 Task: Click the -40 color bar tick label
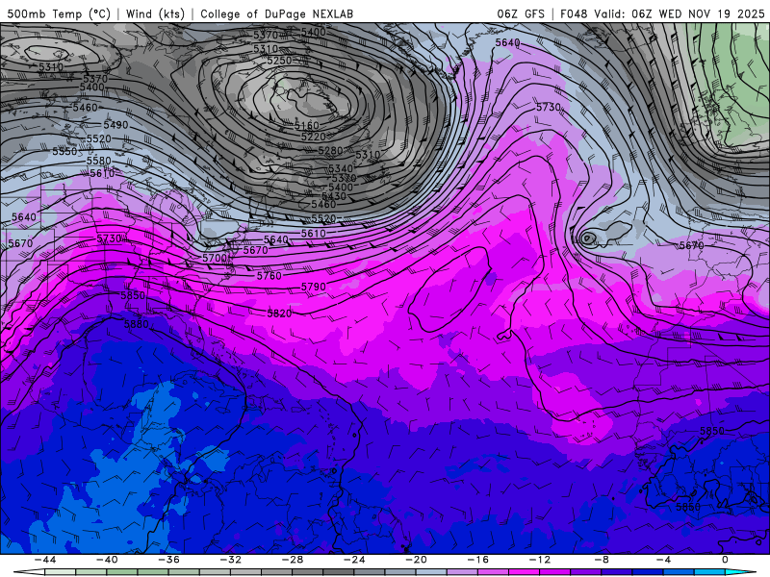107,560
